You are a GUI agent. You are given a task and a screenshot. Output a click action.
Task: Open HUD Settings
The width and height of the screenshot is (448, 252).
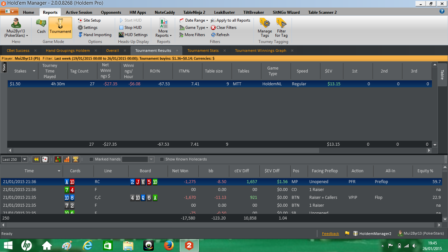click(x=133, y=35)
